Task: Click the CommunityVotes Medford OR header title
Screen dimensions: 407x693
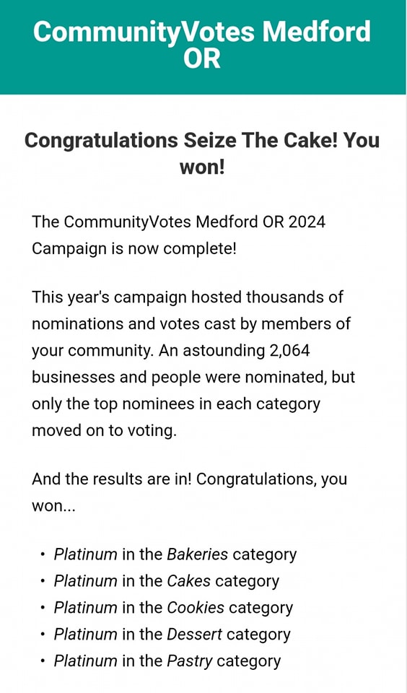Action: tap(202, 44)
